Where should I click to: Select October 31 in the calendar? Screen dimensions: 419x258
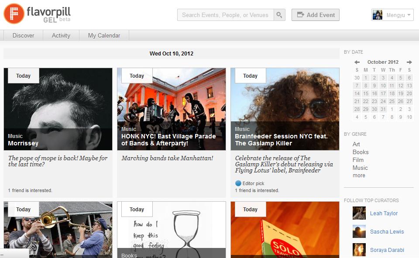(383, 109)
